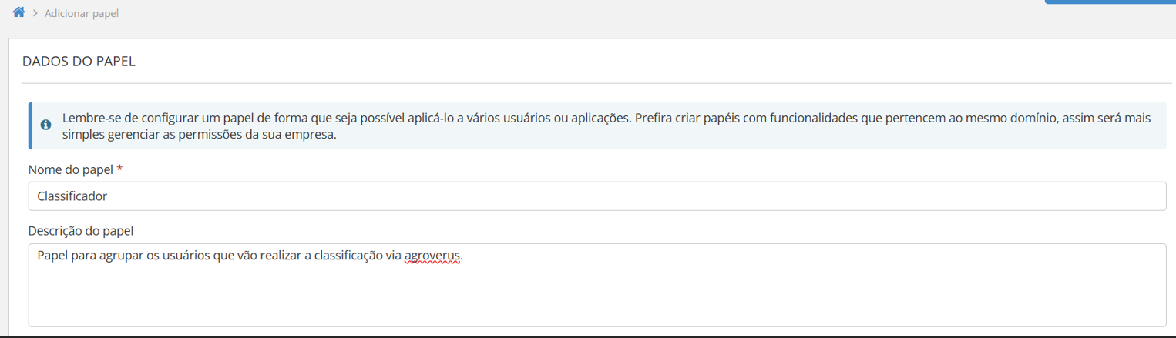This screenshot has height=338, width=1176.
Task: Click the 'DADOS DO PAPEL' section heading
Action: pyautogui.click(x=79, y=62)
